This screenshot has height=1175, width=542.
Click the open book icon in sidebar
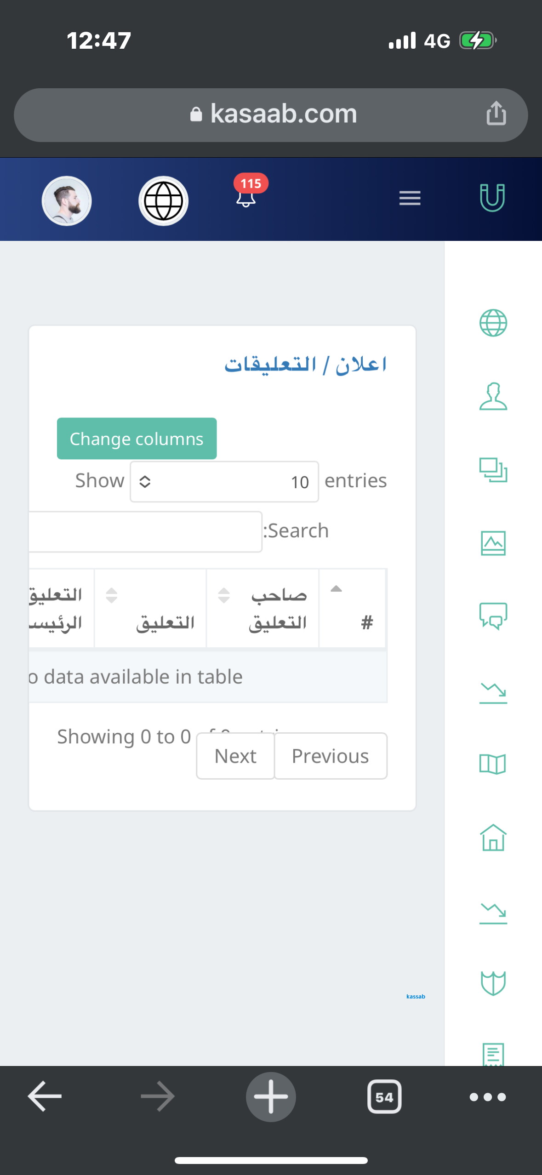pyautogui.click(x=493, y=764)
